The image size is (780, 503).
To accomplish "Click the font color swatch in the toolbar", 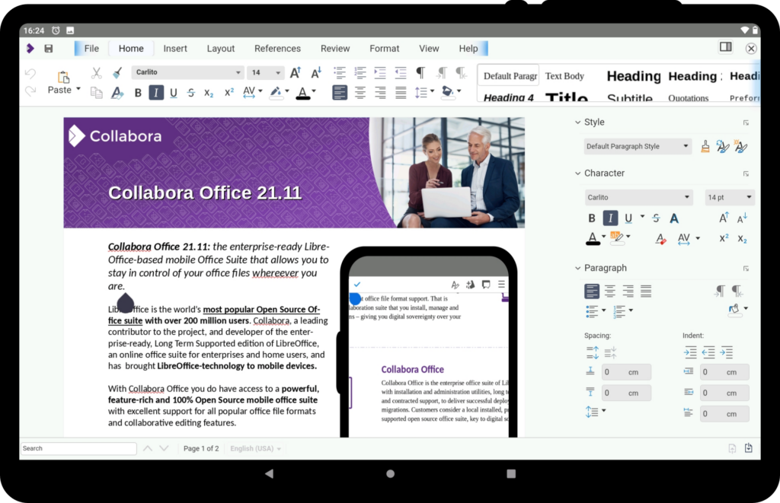I will tap(302, 93).
